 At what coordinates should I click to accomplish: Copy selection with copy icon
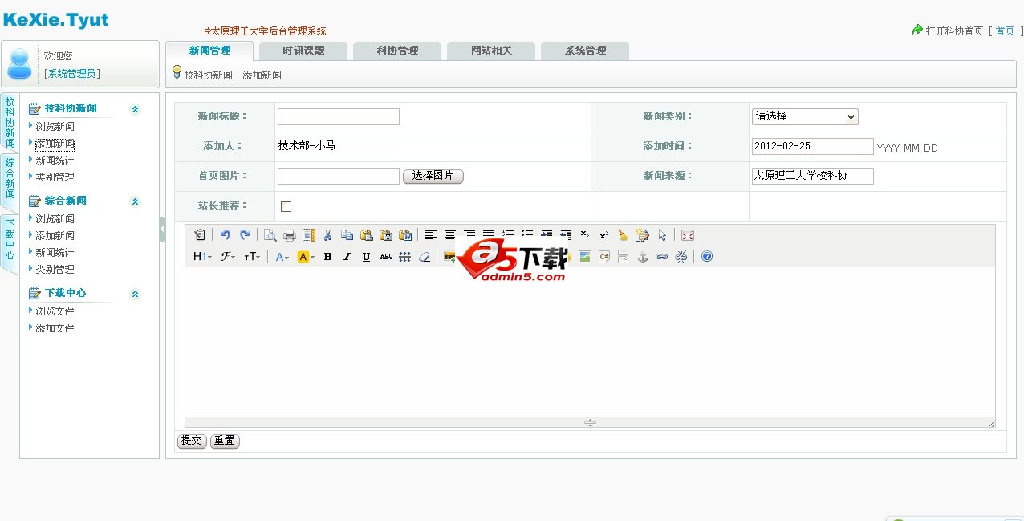(x=347, y=235)
